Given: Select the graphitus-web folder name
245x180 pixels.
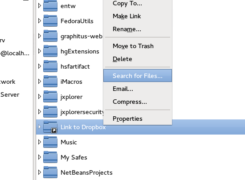Looking at the screenshot, I should pyautogui.click(x=82, y=37).
